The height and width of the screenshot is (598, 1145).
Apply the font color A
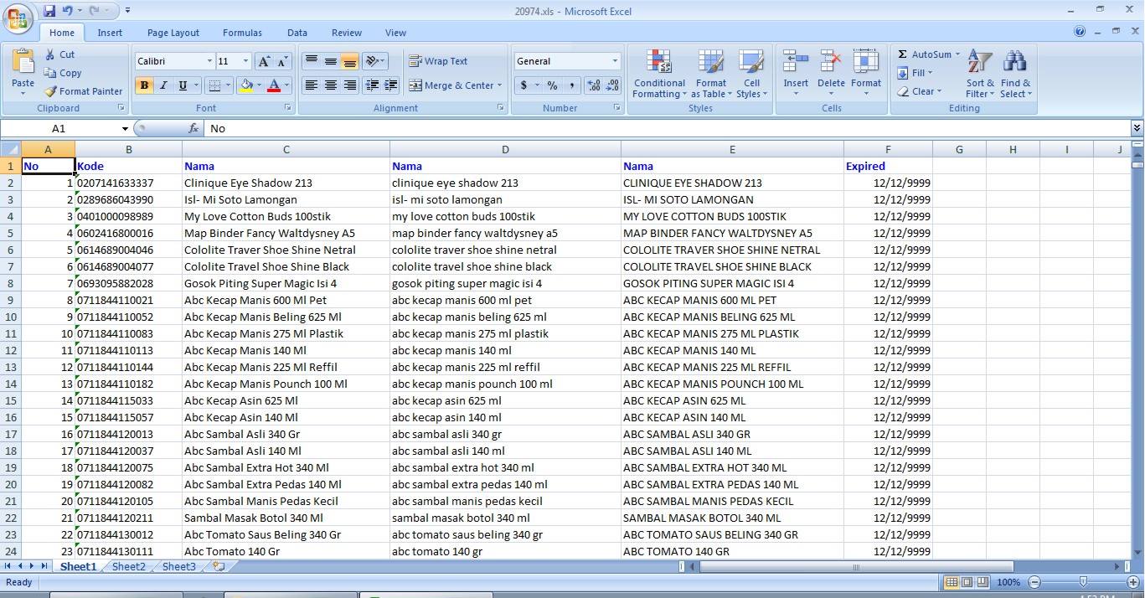273,85
